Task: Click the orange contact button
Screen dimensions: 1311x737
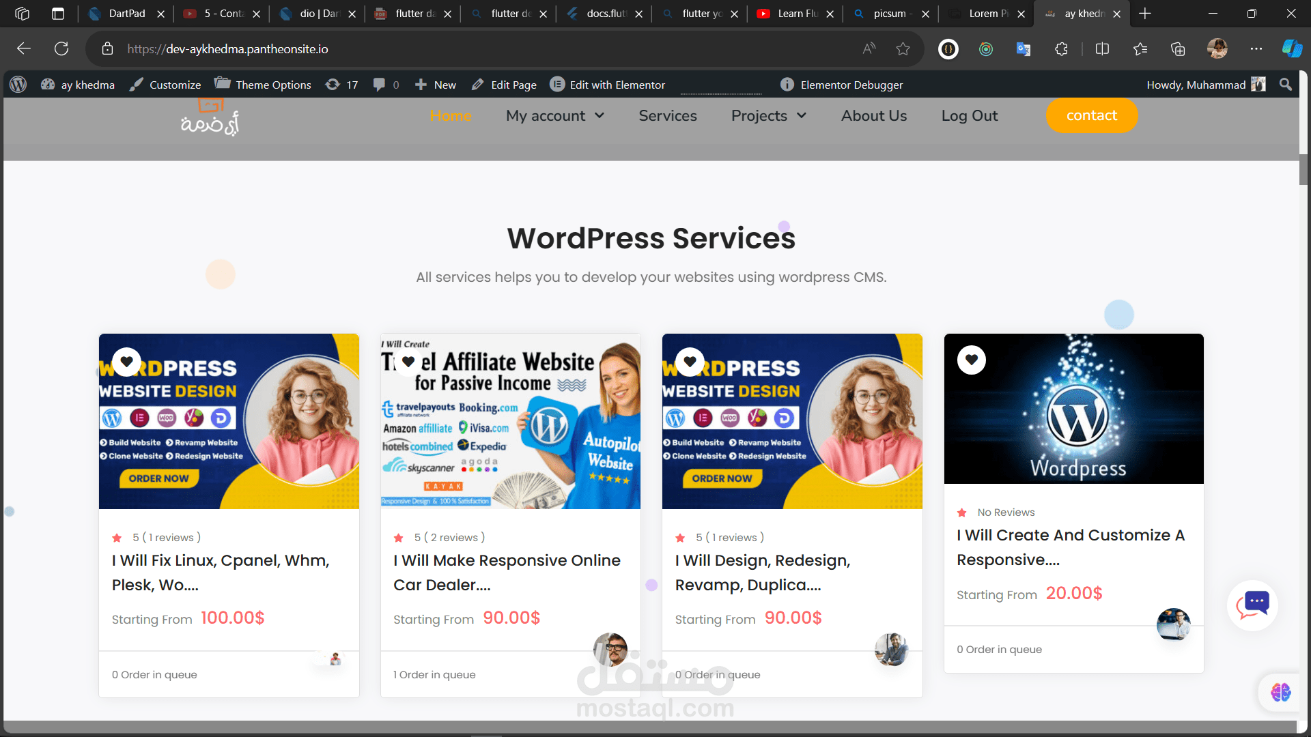Action: point(1091,115)
